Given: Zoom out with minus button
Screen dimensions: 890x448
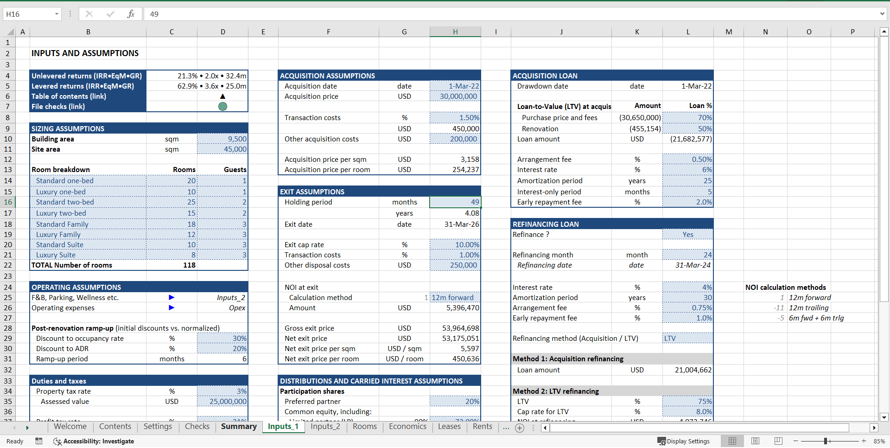Looking at the screenshot, I should [x=796, y=441].
